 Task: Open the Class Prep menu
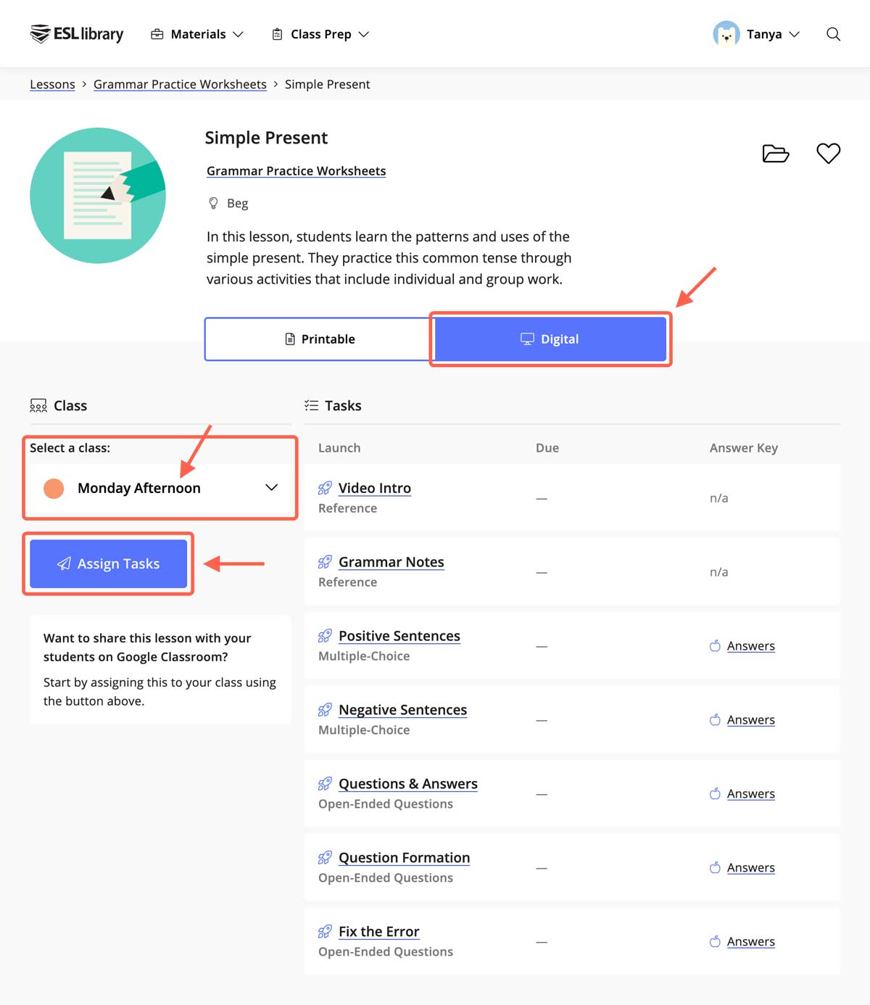(x=320, y=34)
